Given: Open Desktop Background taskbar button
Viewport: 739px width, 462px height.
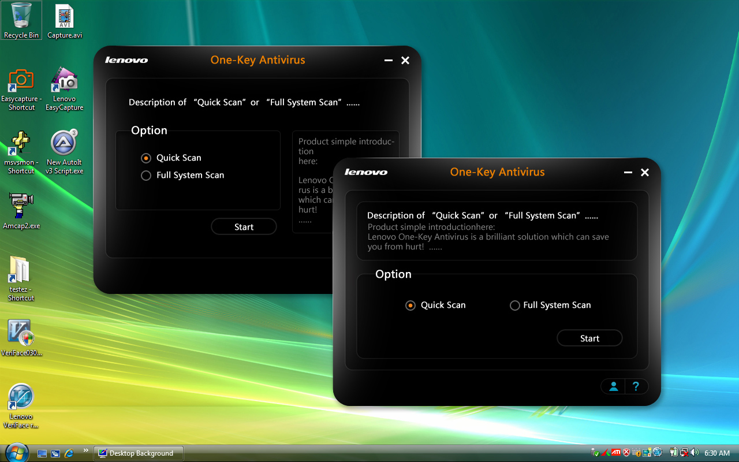Looking at the screenshot, I should coord(139,453).
